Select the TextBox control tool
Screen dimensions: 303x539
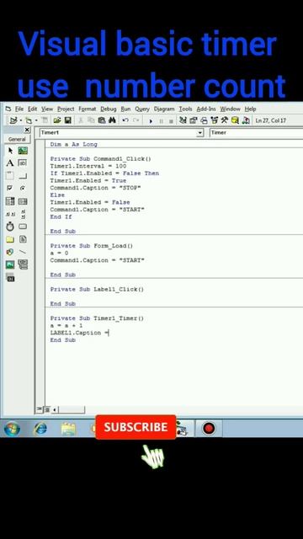coord(23,163)
